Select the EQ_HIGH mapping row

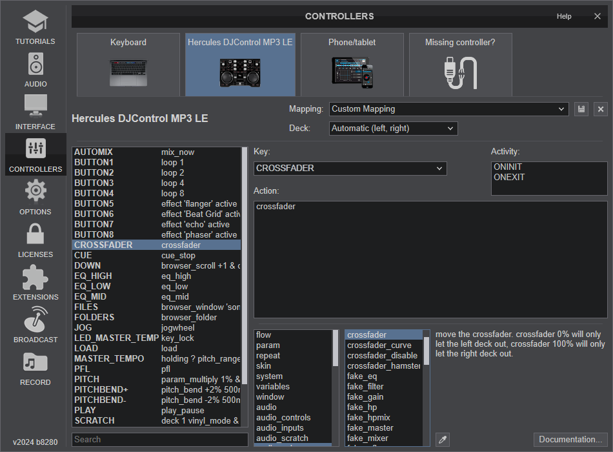coord(157,276)
